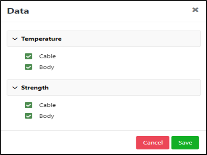Uncheck the Cable checkbox under Strength

[x=29, y=105]
